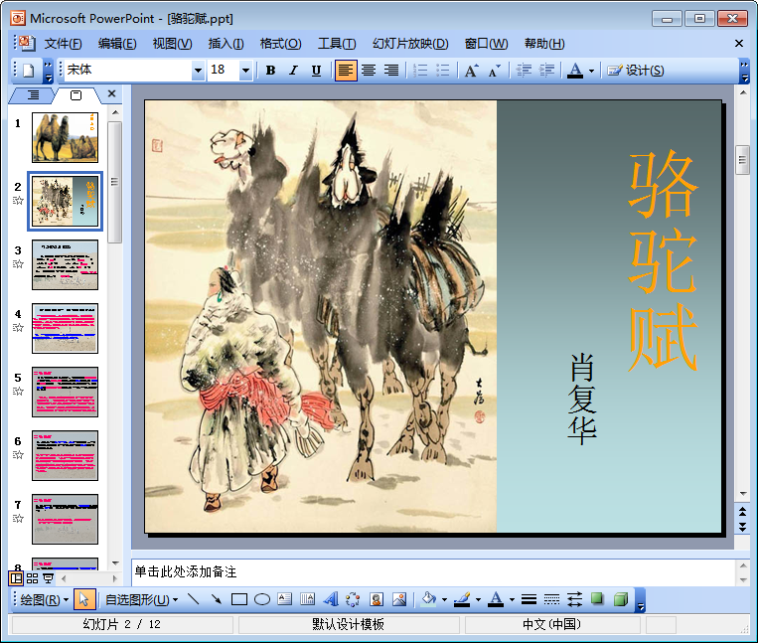Screen dimensions: 758x643
Task: Select the Oval tool
Action: [262, 600]
